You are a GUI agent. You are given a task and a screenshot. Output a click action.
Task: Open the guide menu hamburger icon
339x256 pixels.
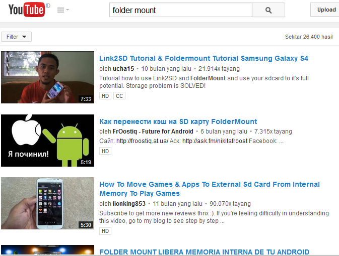point(61,10)
